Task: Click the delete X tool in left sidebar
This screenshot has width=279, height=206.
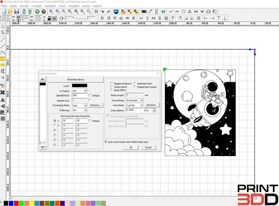Action: 3,92
